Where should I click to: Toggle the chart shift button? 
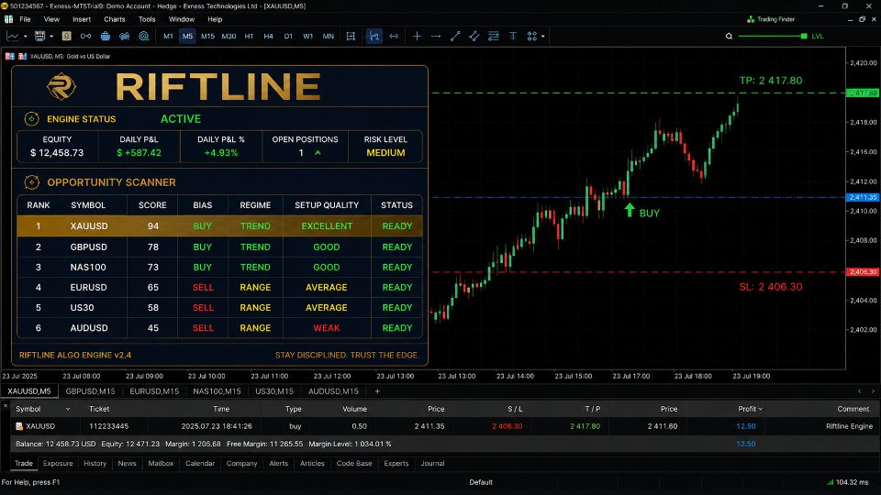point(394,36)
